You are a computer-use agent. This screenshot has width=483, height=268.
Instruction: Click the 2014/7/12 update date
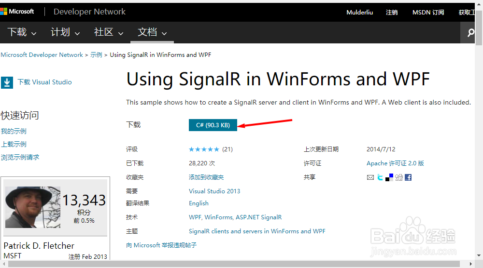coord(381,149)
